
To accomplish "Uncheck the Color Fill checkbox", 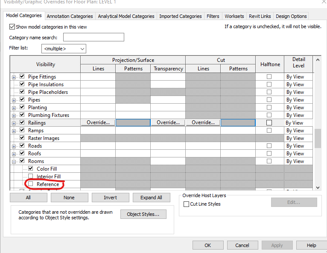I will click(30, 169).
